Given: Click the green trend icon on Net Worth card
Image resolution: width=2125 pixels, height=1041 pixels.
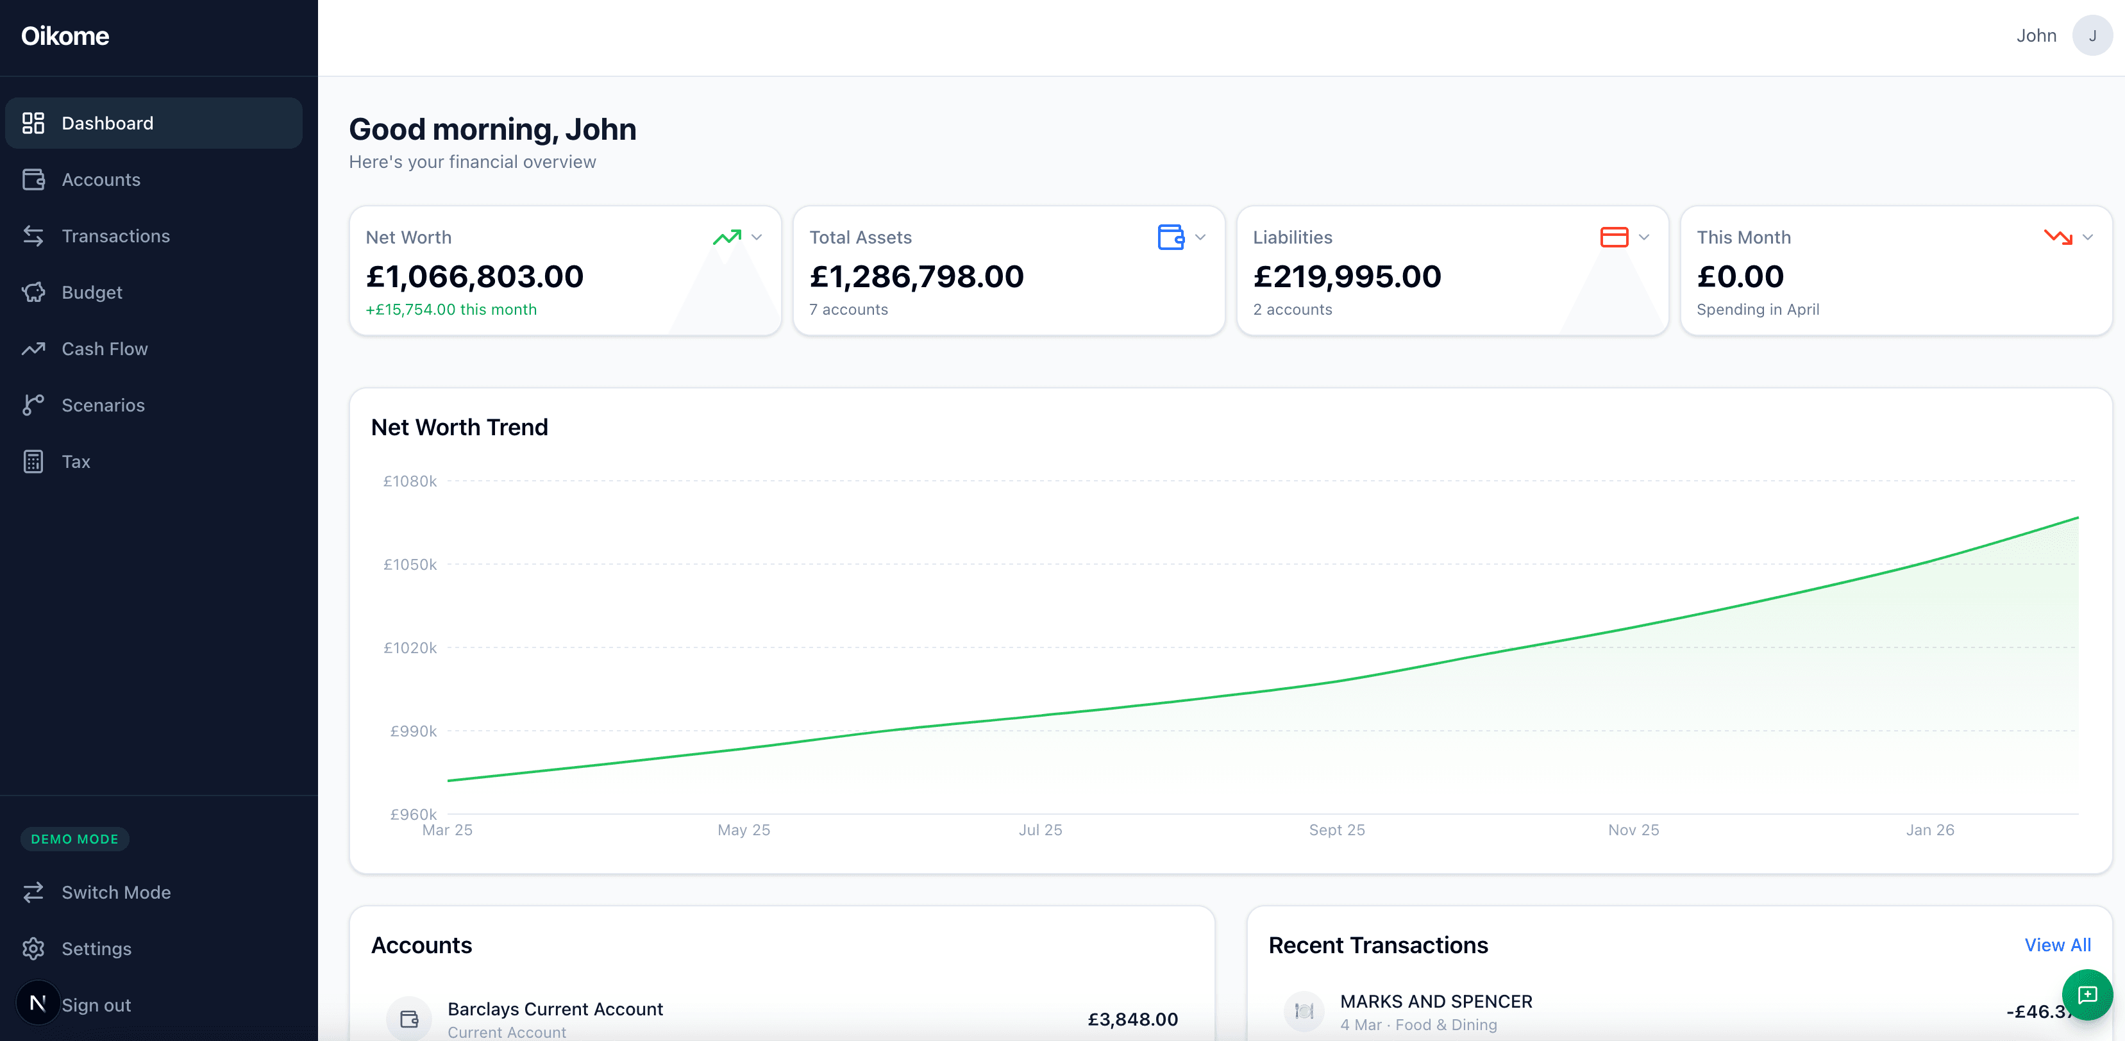Looking at the screenshot, I should tap(729, 237).
